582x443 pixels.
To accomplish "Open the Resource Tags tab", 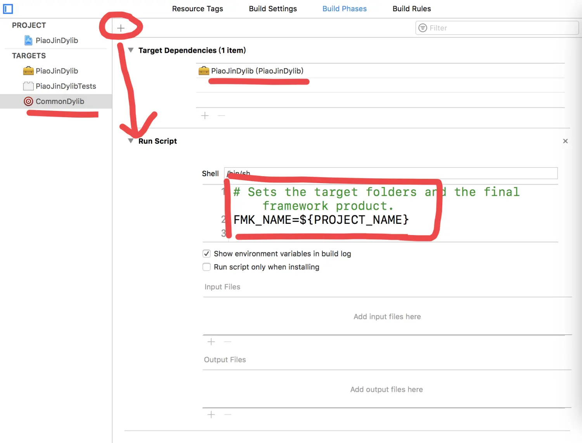I will [197, 9].
